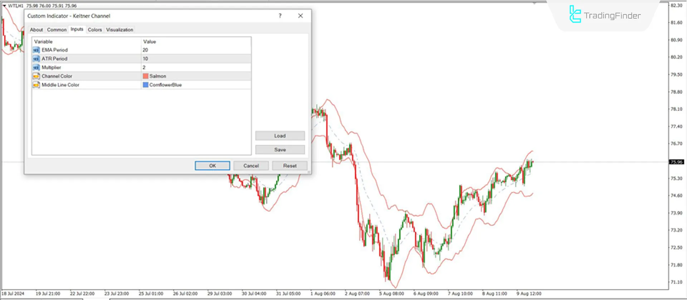Select the CornflowerBlue color swatch
This screenshot has width=687, height=300.
[146, 85]
